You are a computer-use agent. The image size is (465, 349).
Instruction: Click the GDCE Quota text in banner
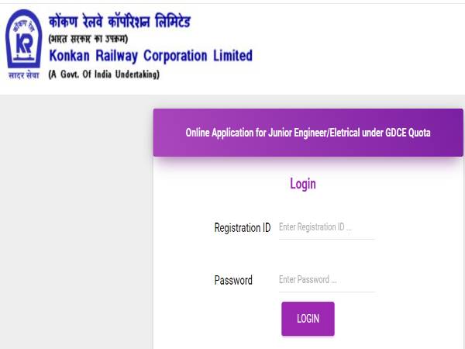[408, 133]
